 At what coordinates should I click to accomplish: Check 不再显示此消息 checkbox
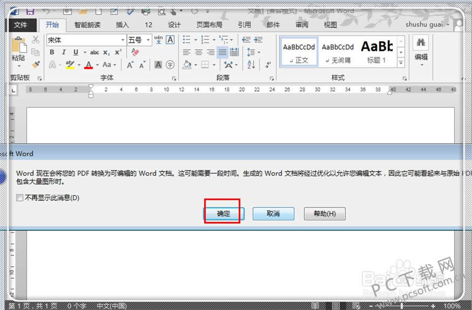point(19,198)
